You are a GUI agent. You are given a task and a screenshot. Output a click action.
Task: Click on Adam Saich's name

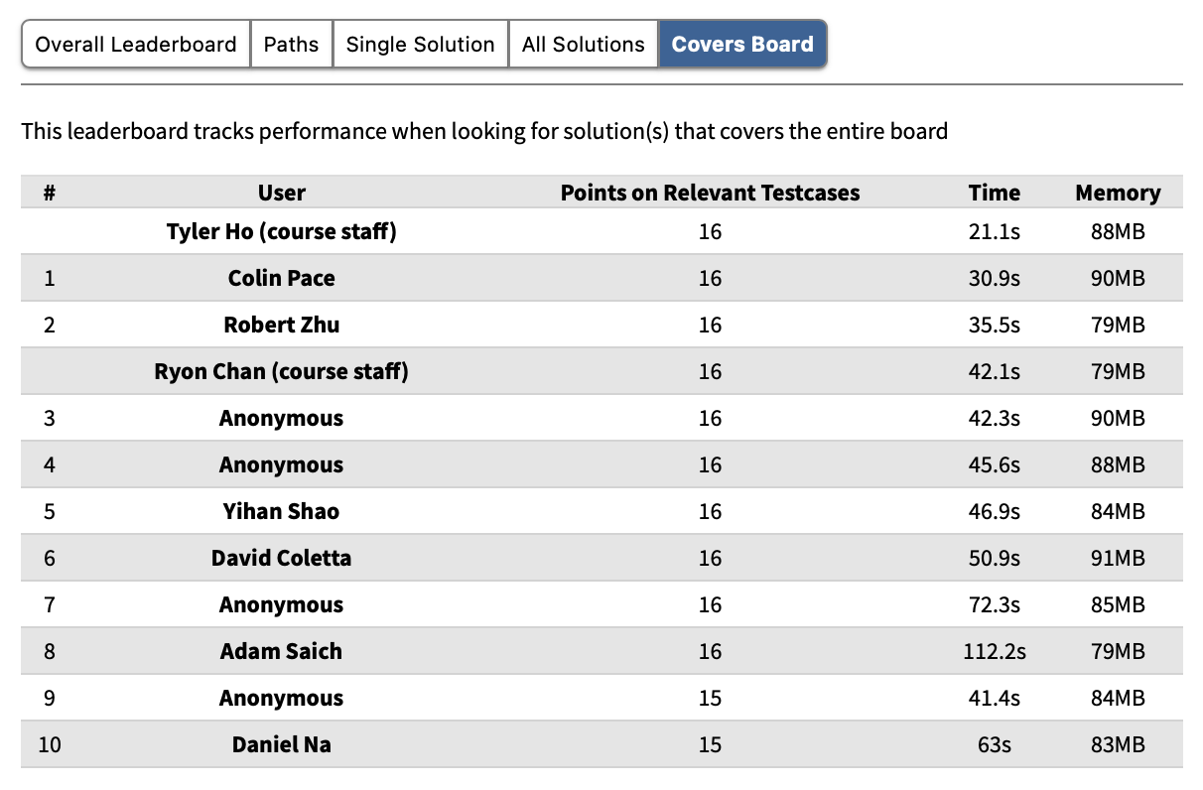click(x=282, y=651)
